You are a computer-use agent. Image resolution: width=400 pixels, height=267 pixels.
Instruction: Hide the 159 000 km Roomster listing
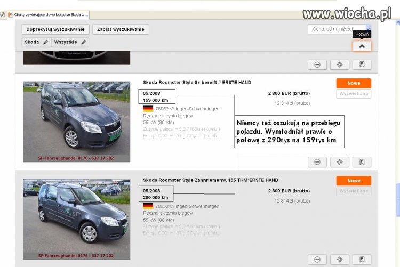click(317, 162)
